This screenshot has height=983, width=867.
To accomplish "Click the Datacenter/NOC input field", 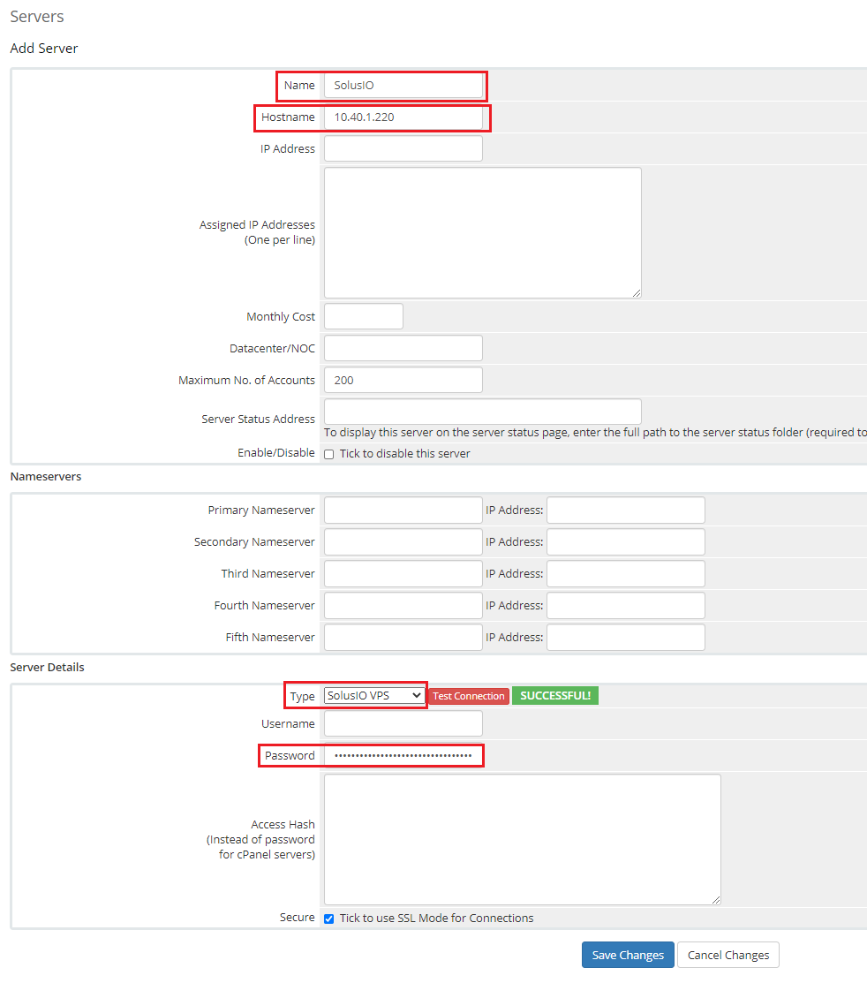I will point(403,348).
